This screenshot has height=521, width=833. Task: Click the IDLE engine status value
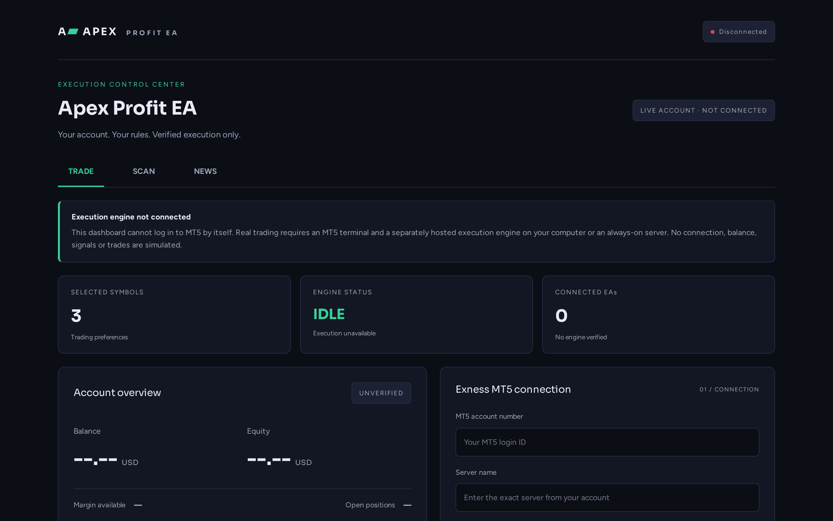coord(329,314)
